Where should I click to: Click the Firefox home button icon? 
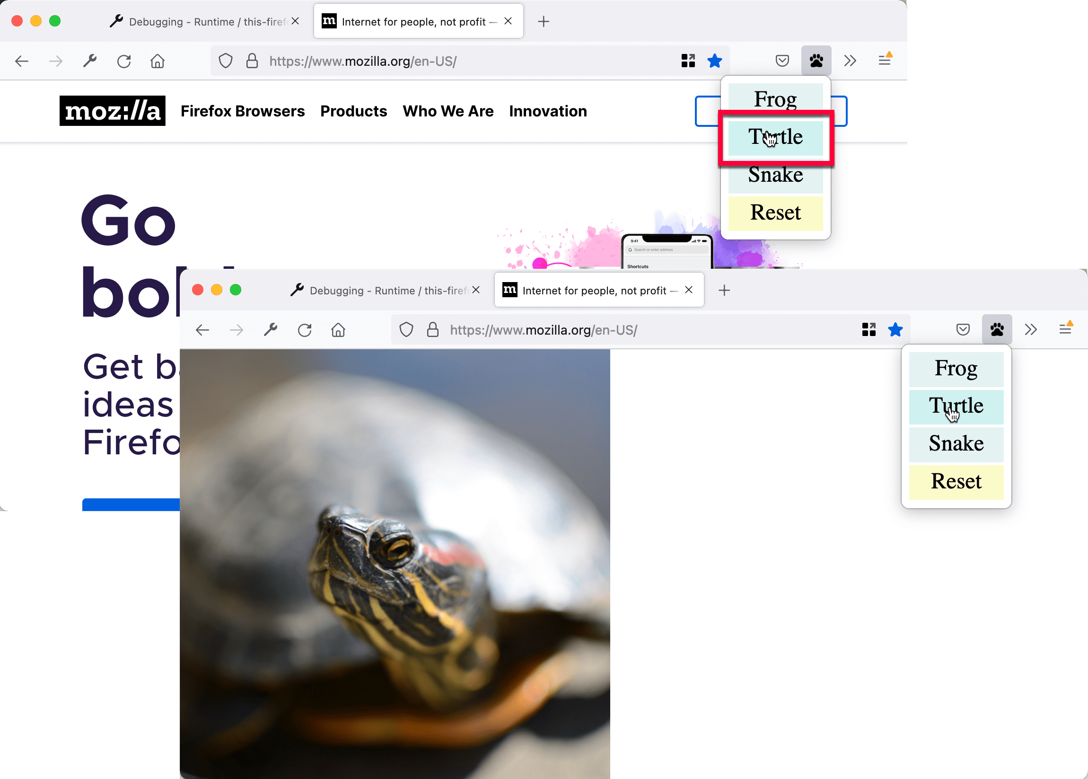coord(158,61)
